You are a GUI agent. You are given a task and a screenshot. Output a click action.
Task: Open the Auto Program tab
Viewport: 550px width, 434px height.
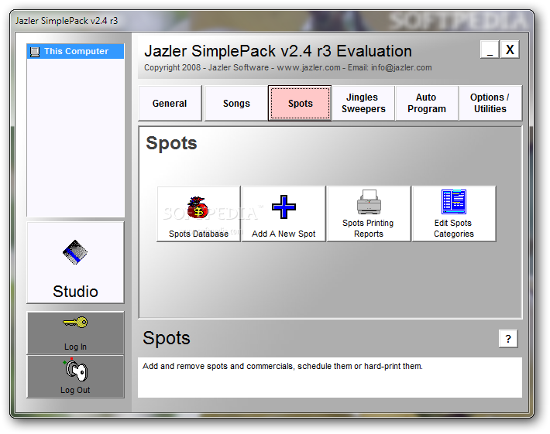[x=427, y=104]
